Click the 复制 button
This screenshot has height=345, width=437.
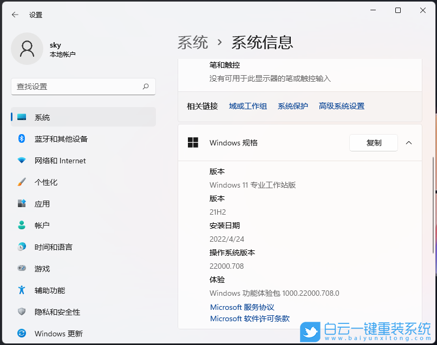(x=373, y=143)
